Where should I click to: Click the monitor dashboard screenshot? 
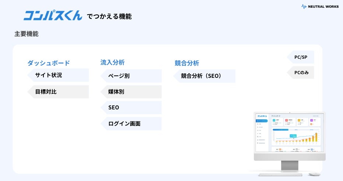coord(290,133)
